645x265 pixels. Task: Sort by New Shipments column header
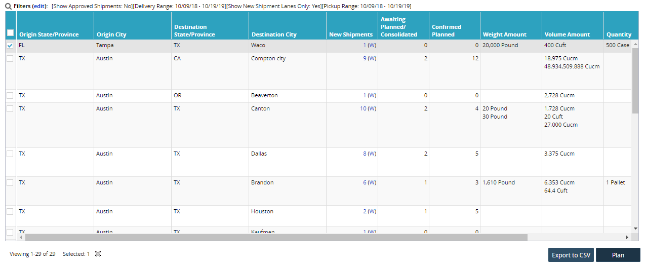[351, 34]
